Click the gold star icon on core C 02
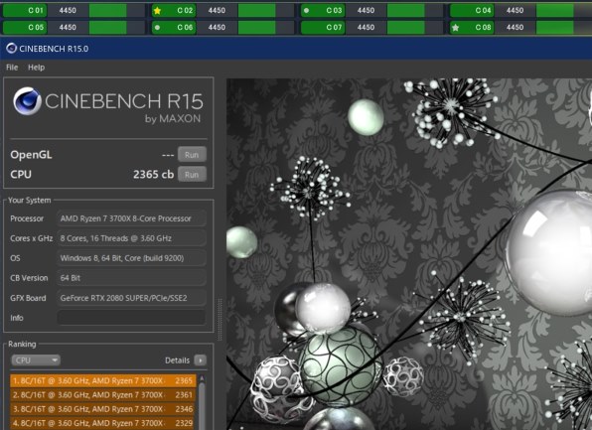Screen dimensions: 592x430 pyautogui.click(x=158, y=11)
